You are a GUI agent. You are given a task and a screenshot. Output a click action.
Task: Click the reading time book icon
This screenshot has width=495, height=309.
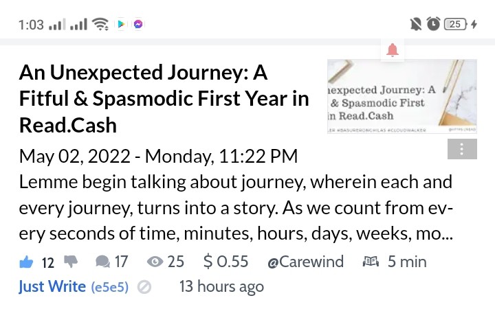click(371, 262)
